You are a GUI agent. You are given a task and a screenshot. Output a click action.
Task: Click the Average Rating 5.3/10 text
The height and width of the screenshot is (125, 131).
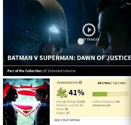coord(71,101)
